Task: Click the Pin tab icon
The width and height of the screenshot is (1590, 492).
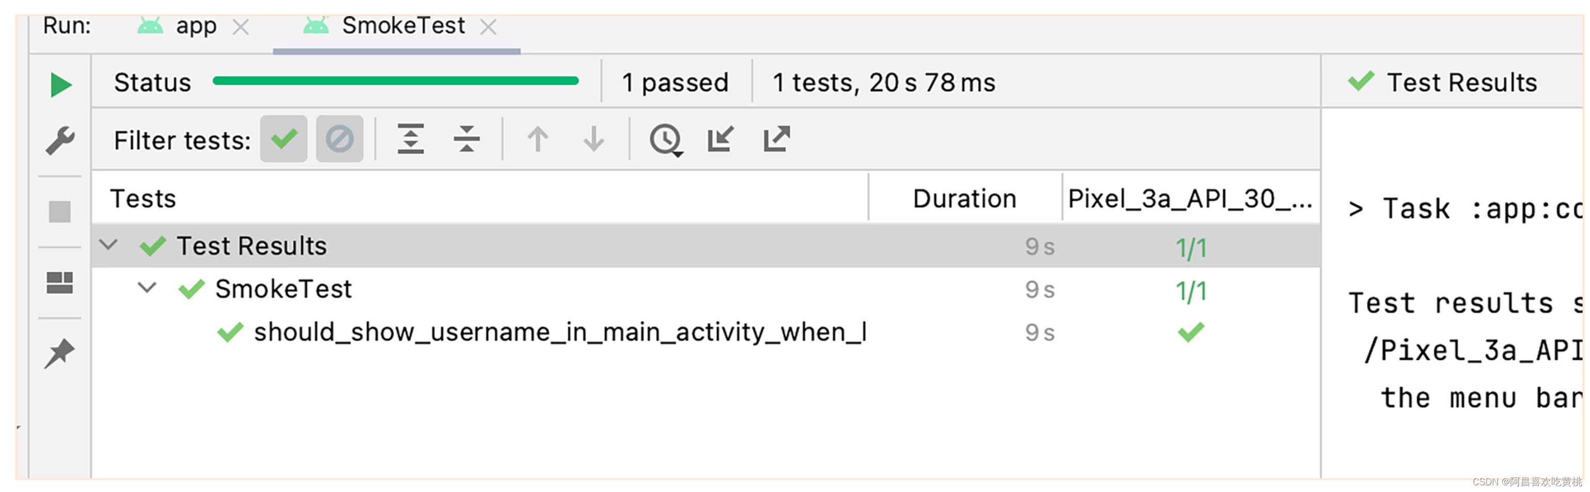Action: click(x=59, y=353)
